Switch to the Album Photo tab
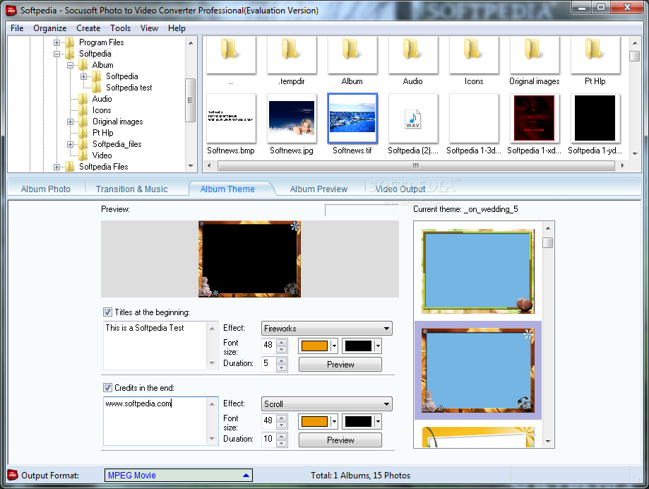Screen dimensions: 649x489 [45, 189]
